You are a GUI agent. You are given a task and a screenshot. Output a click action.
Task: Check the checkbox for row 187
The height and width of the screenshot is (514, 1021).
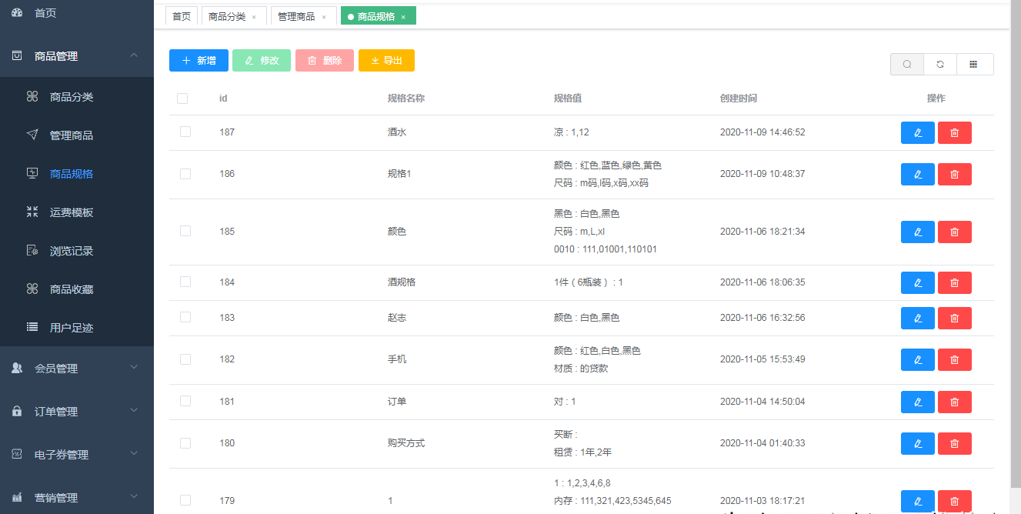point(185,132)
